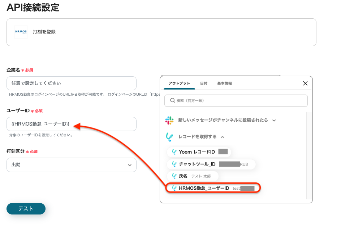Switch to the アウトプット tab
The width and height of the screenshot is (341, 235).
click(x=179, y=83)
